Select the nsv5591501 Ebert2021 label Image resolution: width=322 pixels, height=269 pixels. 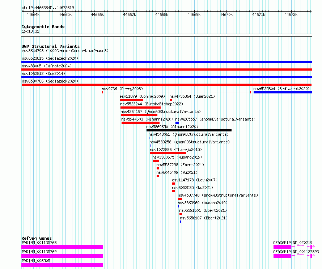point(203,210)
